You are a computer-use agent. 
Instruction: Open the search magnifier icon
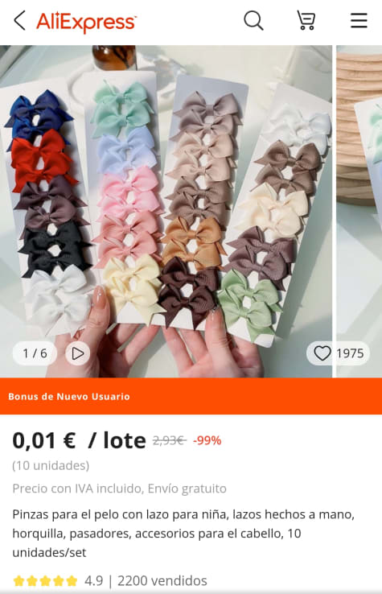coord(253,20)
